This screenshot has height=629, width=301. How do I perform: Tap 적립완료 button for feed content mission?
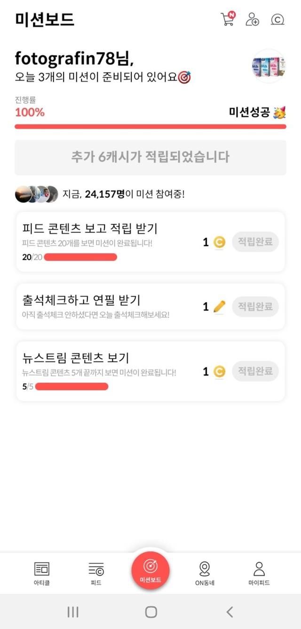pos(255,242)
